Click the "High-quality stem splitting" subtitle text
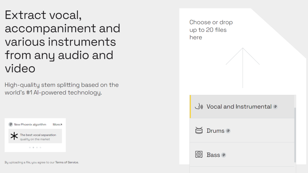This screenshot has width=308, height=173. pos(62,89)
